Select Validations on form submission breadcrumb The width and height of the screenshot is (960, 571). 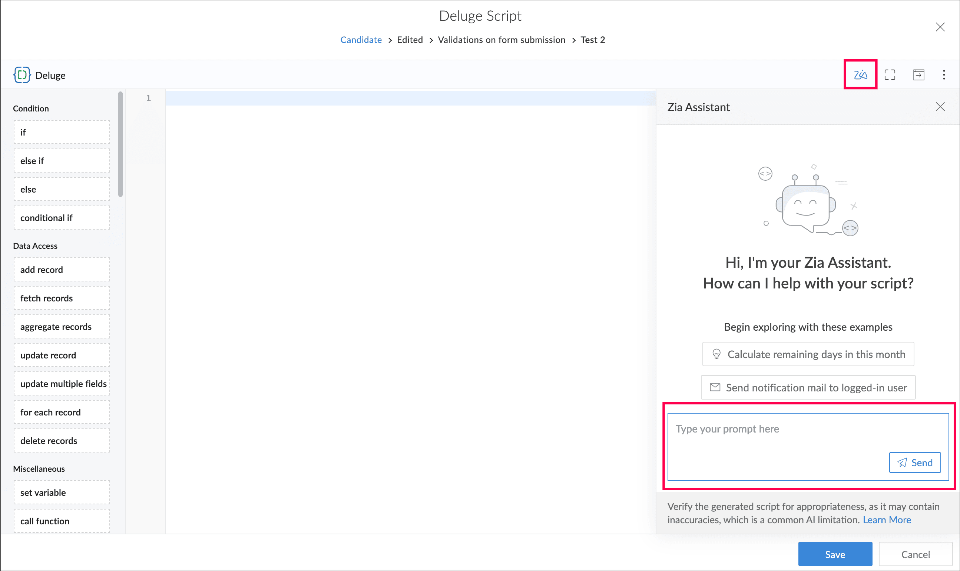click(501, 40)
